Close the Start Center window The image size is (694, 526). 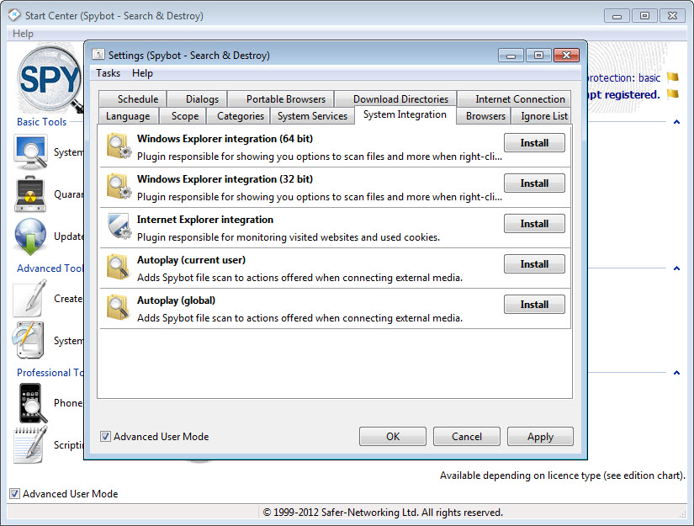(x=673, y=15)
